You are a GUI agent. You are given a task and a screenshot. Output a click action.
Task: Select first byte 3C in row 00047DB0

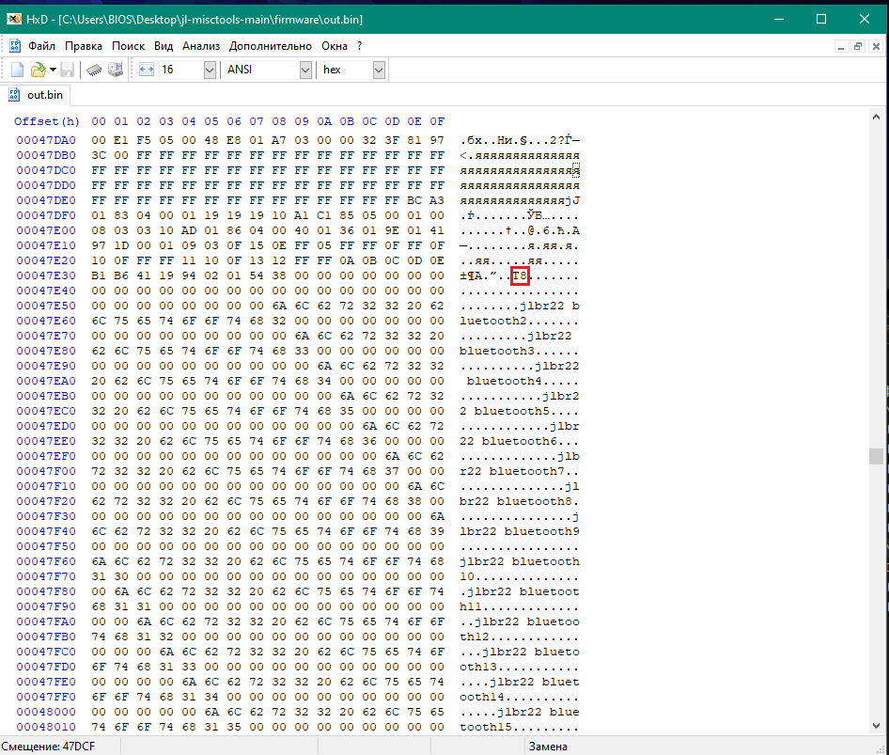[x=99, y=155]
